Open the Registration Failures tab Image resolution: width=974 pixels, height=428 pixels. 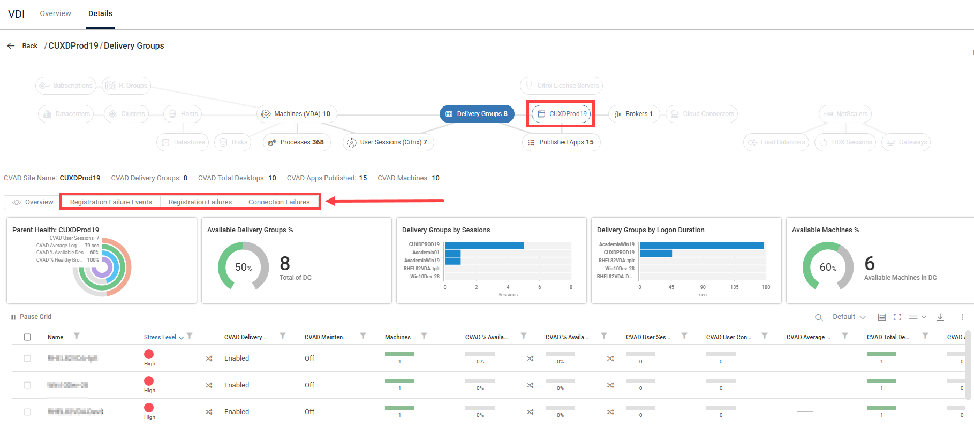(x=200, y=202)
